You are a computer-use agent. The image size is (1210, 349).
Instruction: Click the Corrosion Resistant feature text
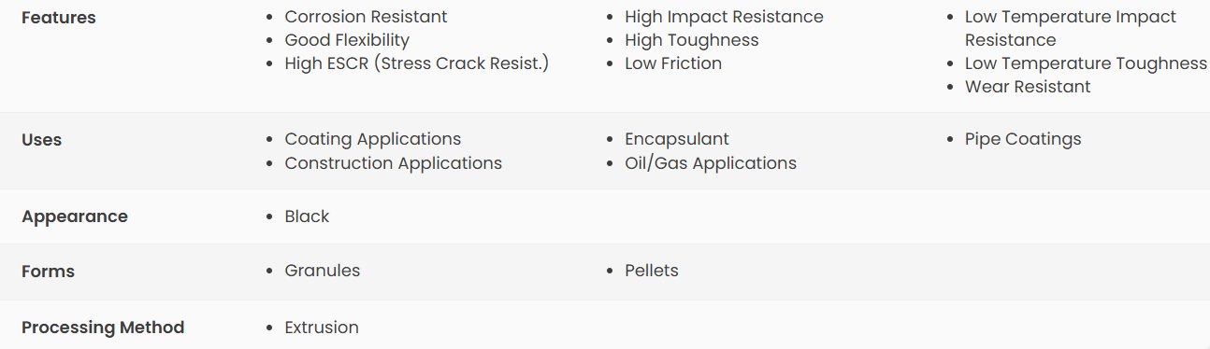pos(366,17)
